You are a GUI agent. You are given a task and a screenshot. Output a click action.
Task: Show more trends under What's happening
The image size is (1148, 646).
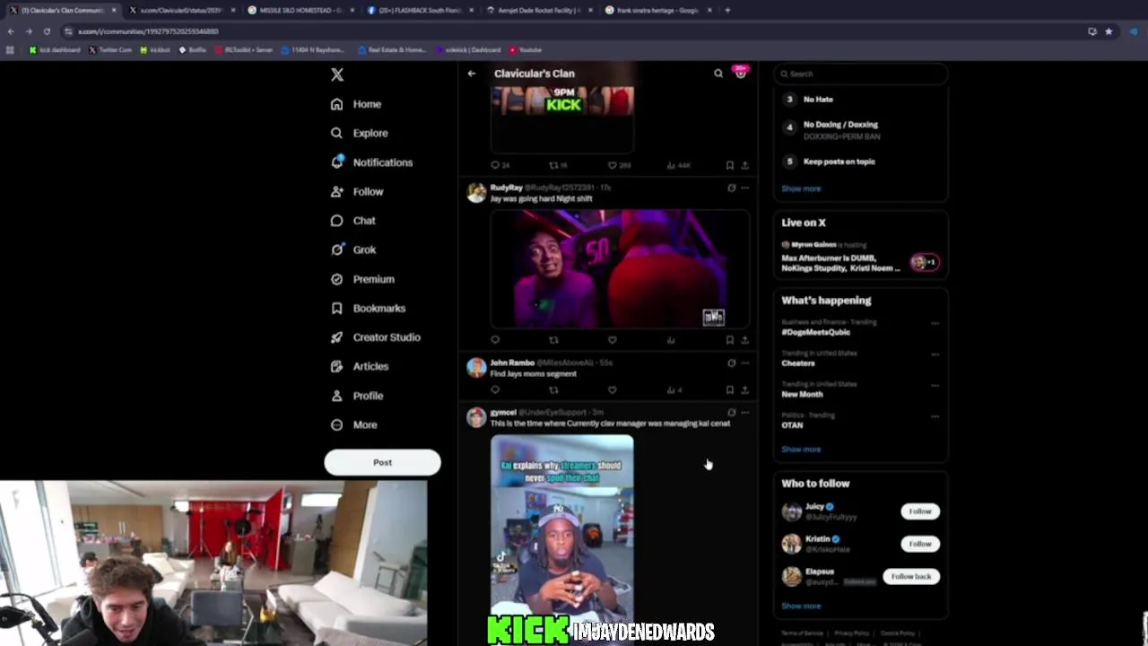click(801, 450)
